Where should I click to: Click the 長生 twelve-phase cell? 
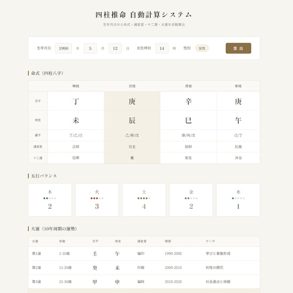(189, 157)
